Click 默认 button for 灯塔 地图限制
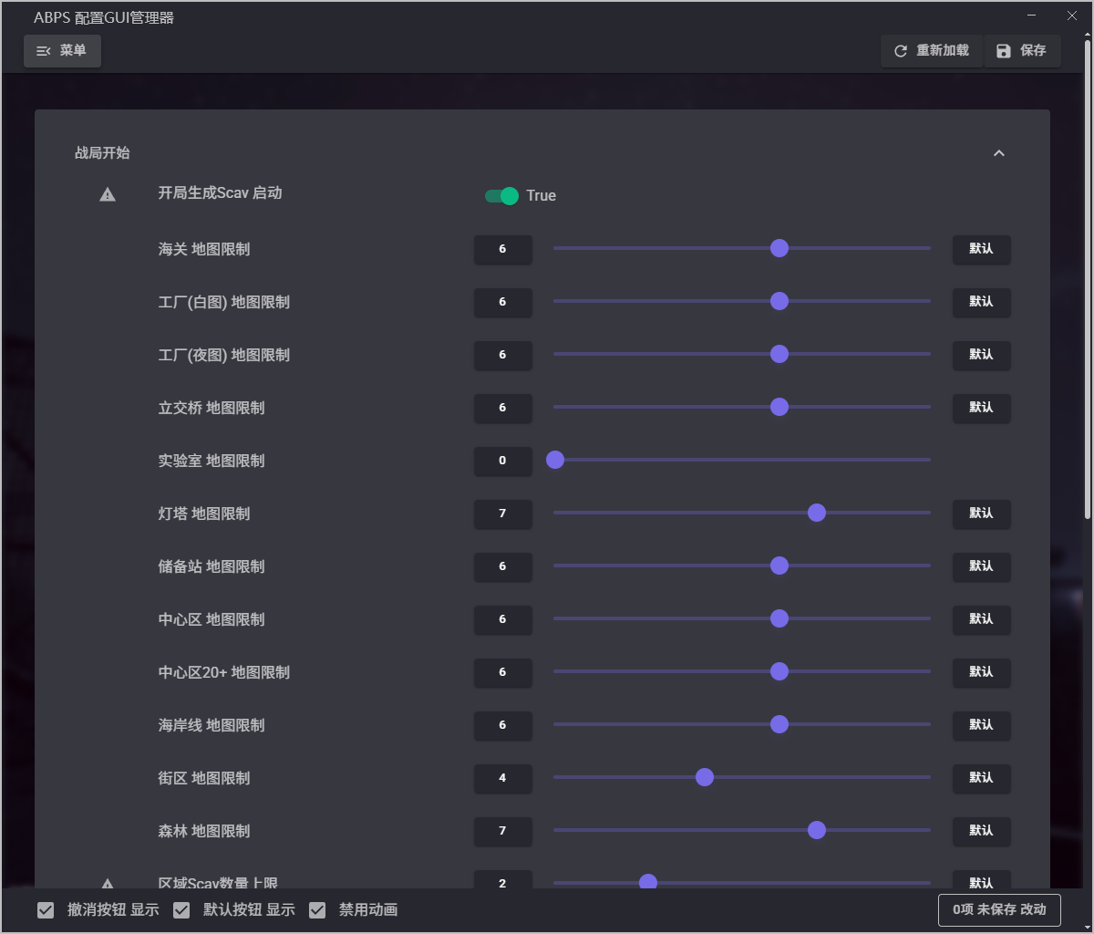 (x=981, y=514)
